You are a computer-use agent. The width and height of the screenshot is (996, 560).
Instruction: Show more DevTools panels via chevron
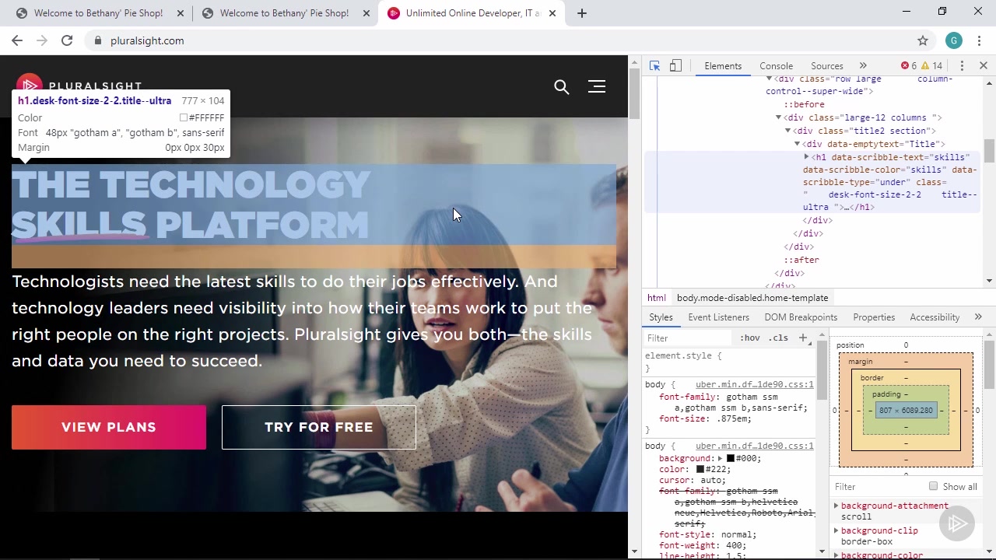pyautogui.click(x=863, y=66)
